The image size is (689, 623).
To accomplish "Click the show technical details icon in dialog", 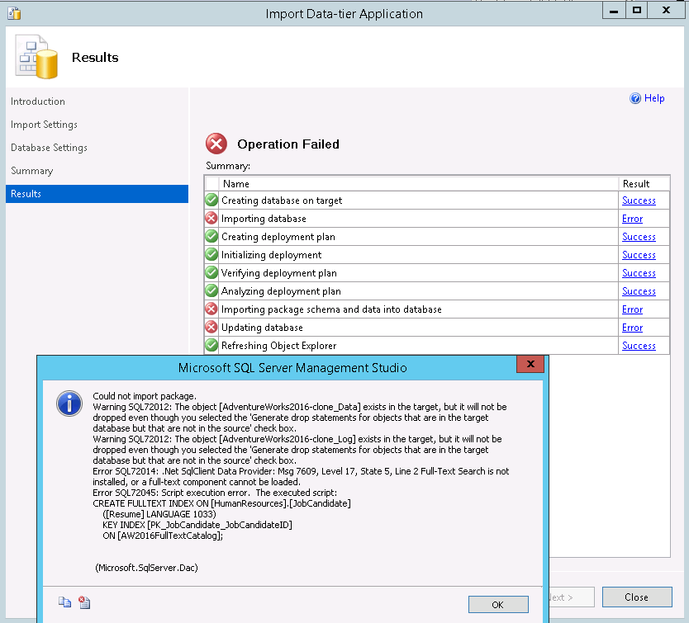I will (x=84, y=602).
